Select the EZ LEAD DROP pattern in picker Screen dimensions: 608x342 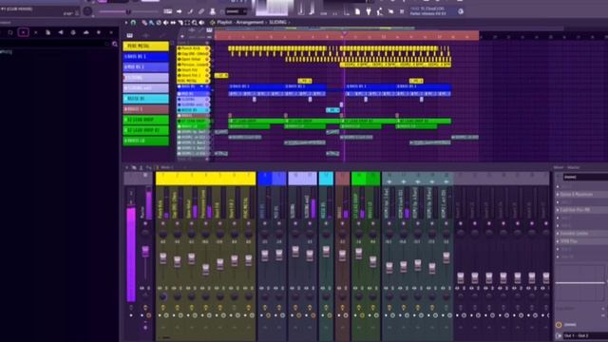pos(145,120)
